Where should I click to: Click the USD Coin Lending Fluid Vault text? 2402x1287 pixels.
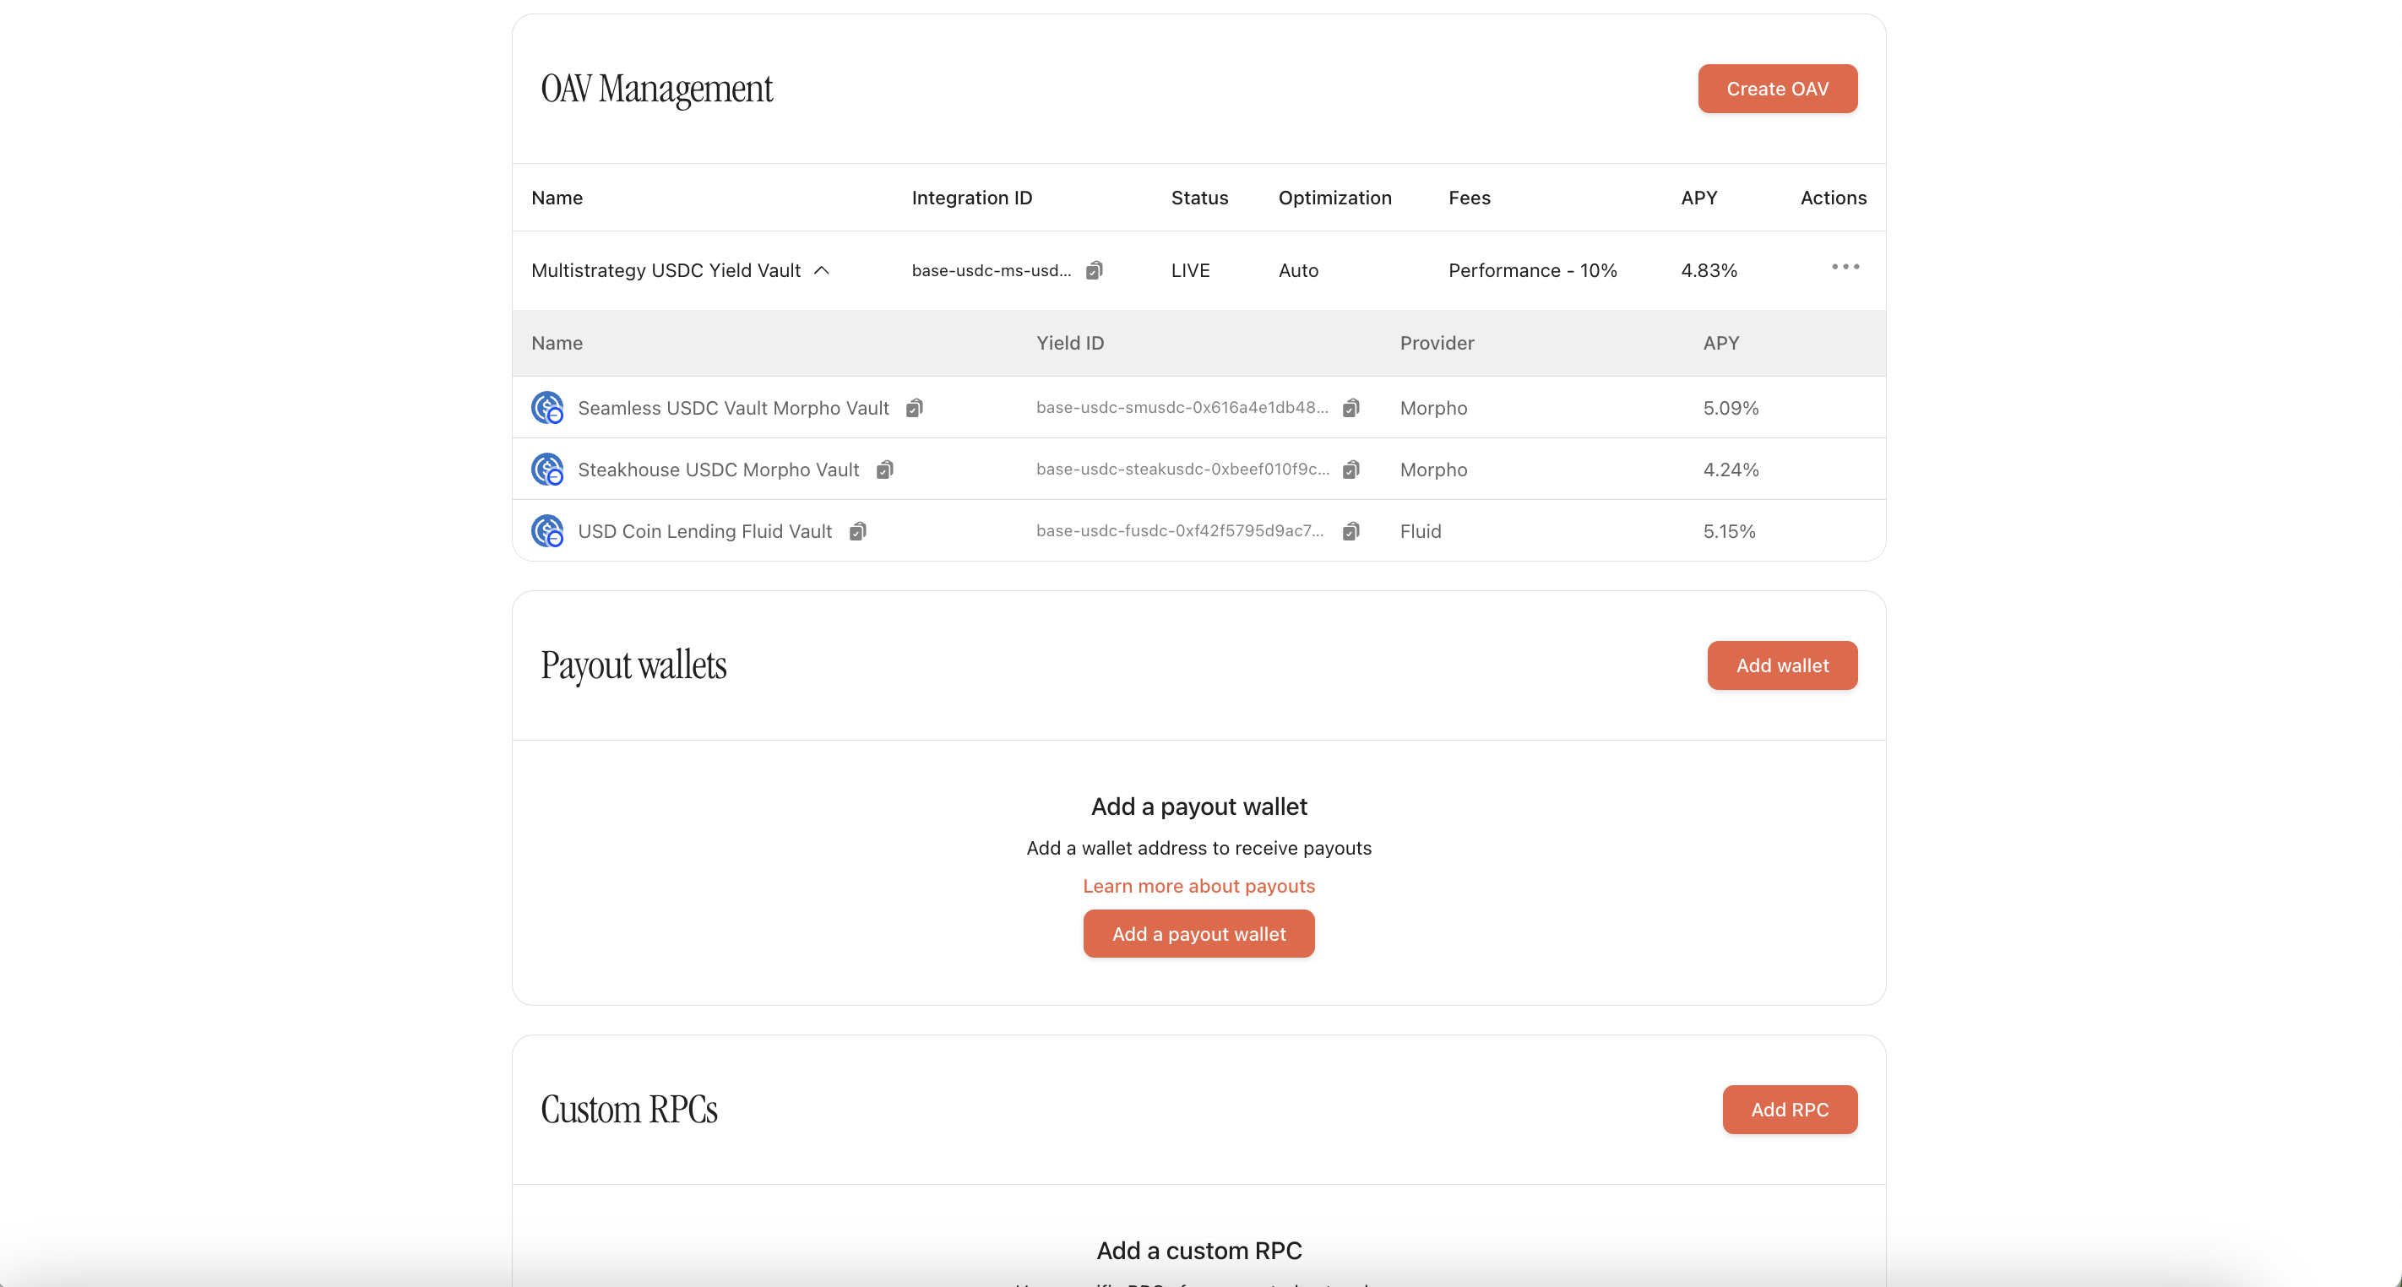(x=705, y=530)
